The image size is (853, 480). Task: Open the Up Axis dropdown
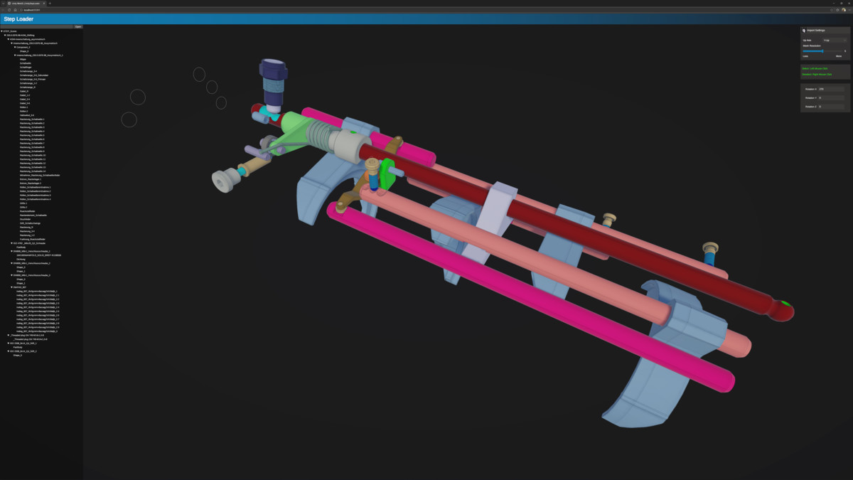click(x=835, y=41)
